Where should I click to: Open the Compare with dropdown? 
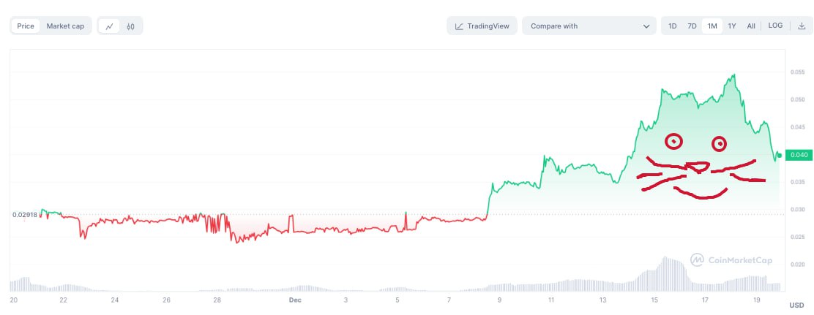(589, 26)
